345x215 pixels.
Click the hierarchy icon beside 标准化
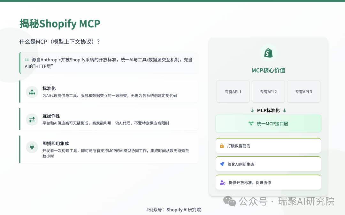(x=32, y=92)
